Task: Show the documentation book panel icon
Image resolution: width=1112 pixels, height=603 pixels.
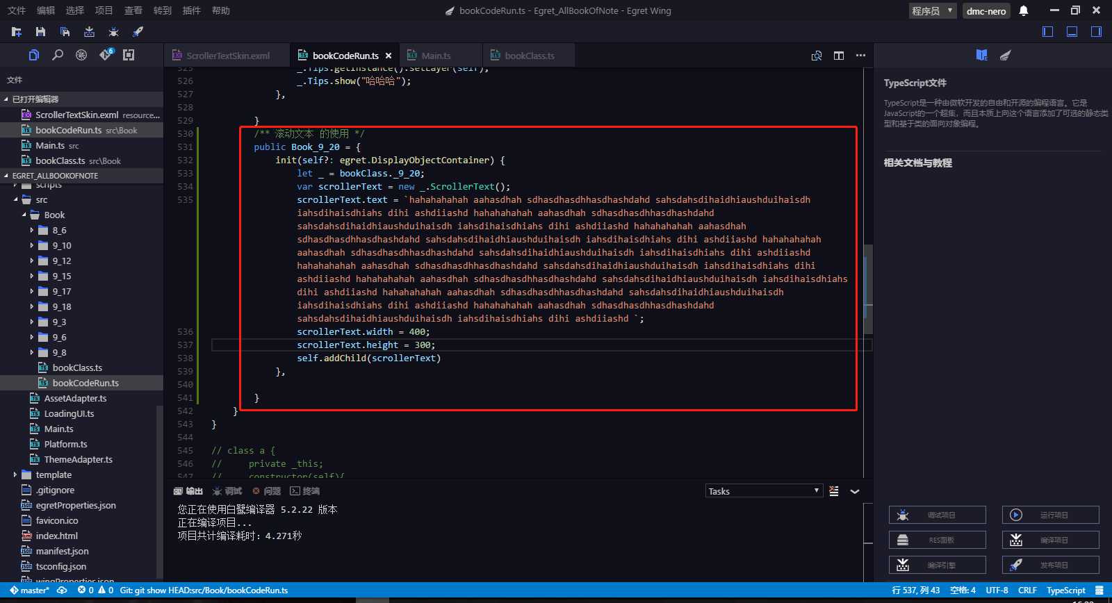Action: click(981, 55)
